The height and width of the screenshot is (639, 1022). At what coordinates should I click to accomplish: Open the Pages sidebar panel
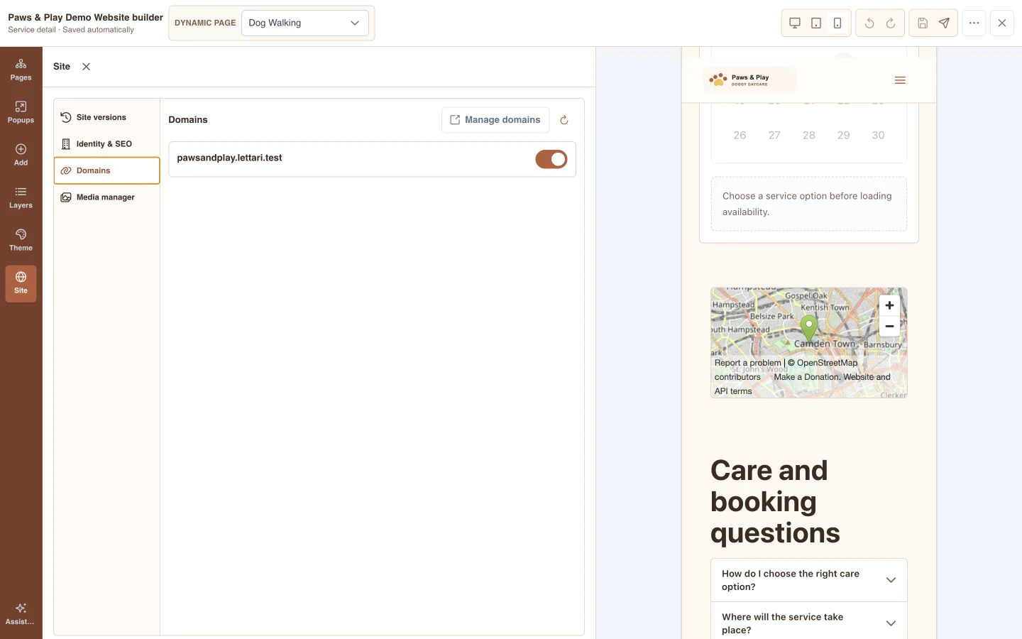pos(21,70)
